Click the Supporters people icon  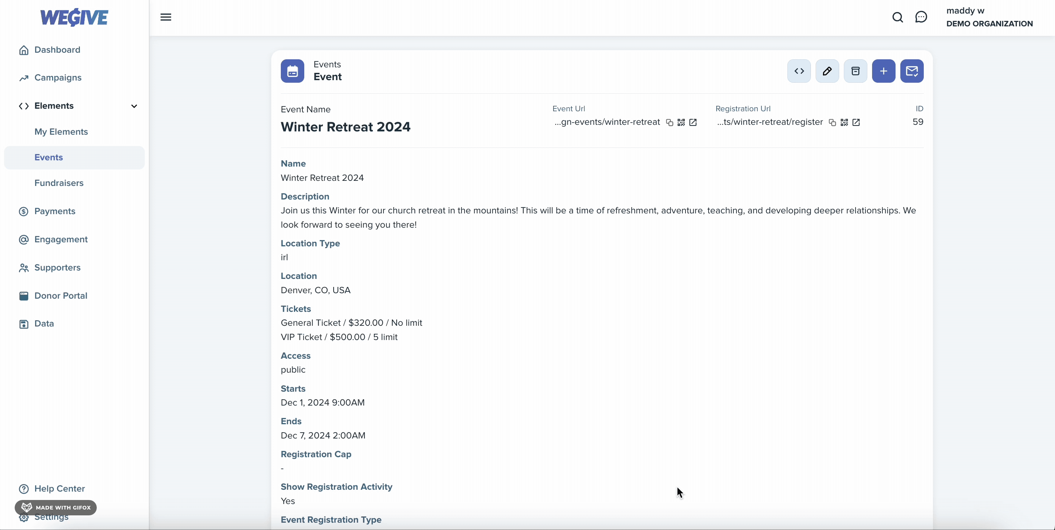point(24,268)
